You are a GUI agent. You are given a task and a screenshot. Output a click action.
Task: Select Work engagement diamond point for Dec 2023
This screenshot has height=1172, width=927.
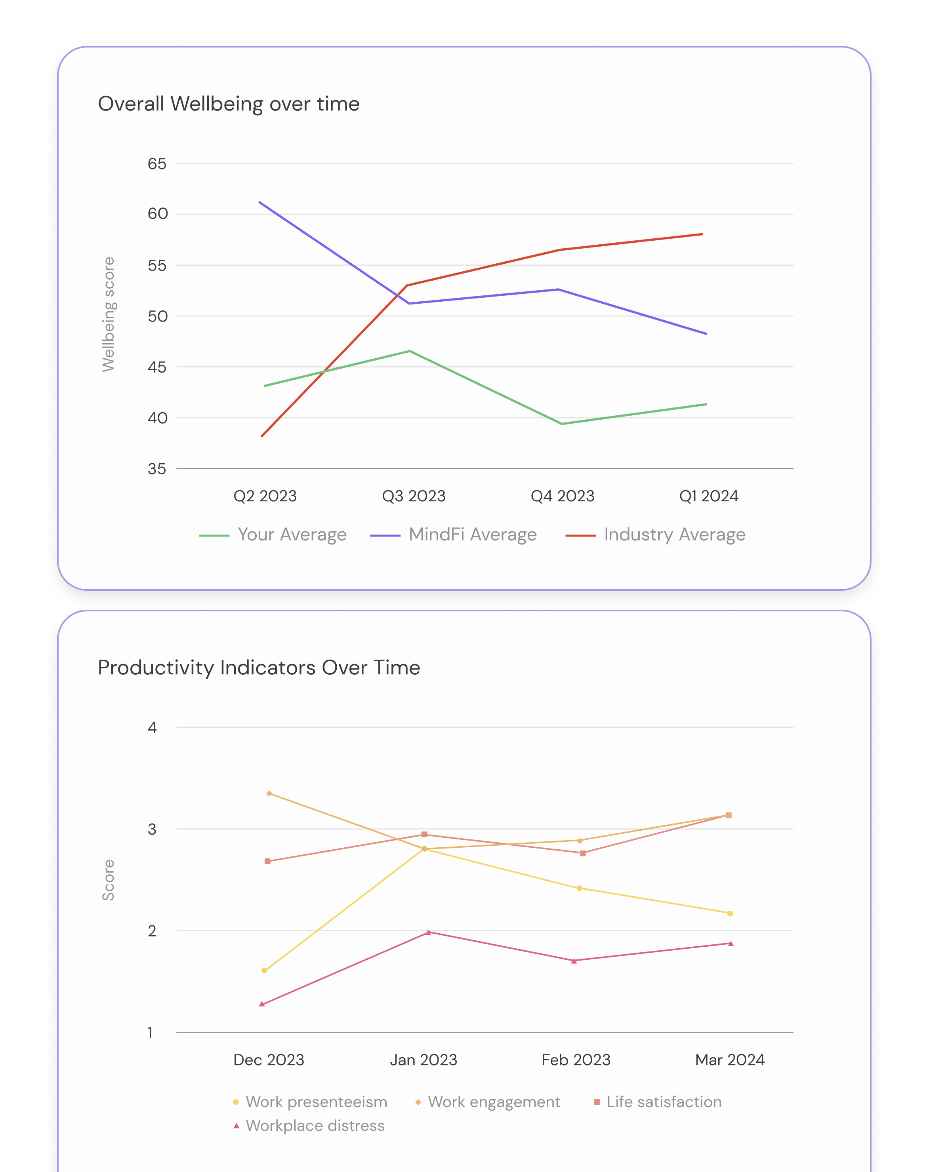click(x=269, y=793)
